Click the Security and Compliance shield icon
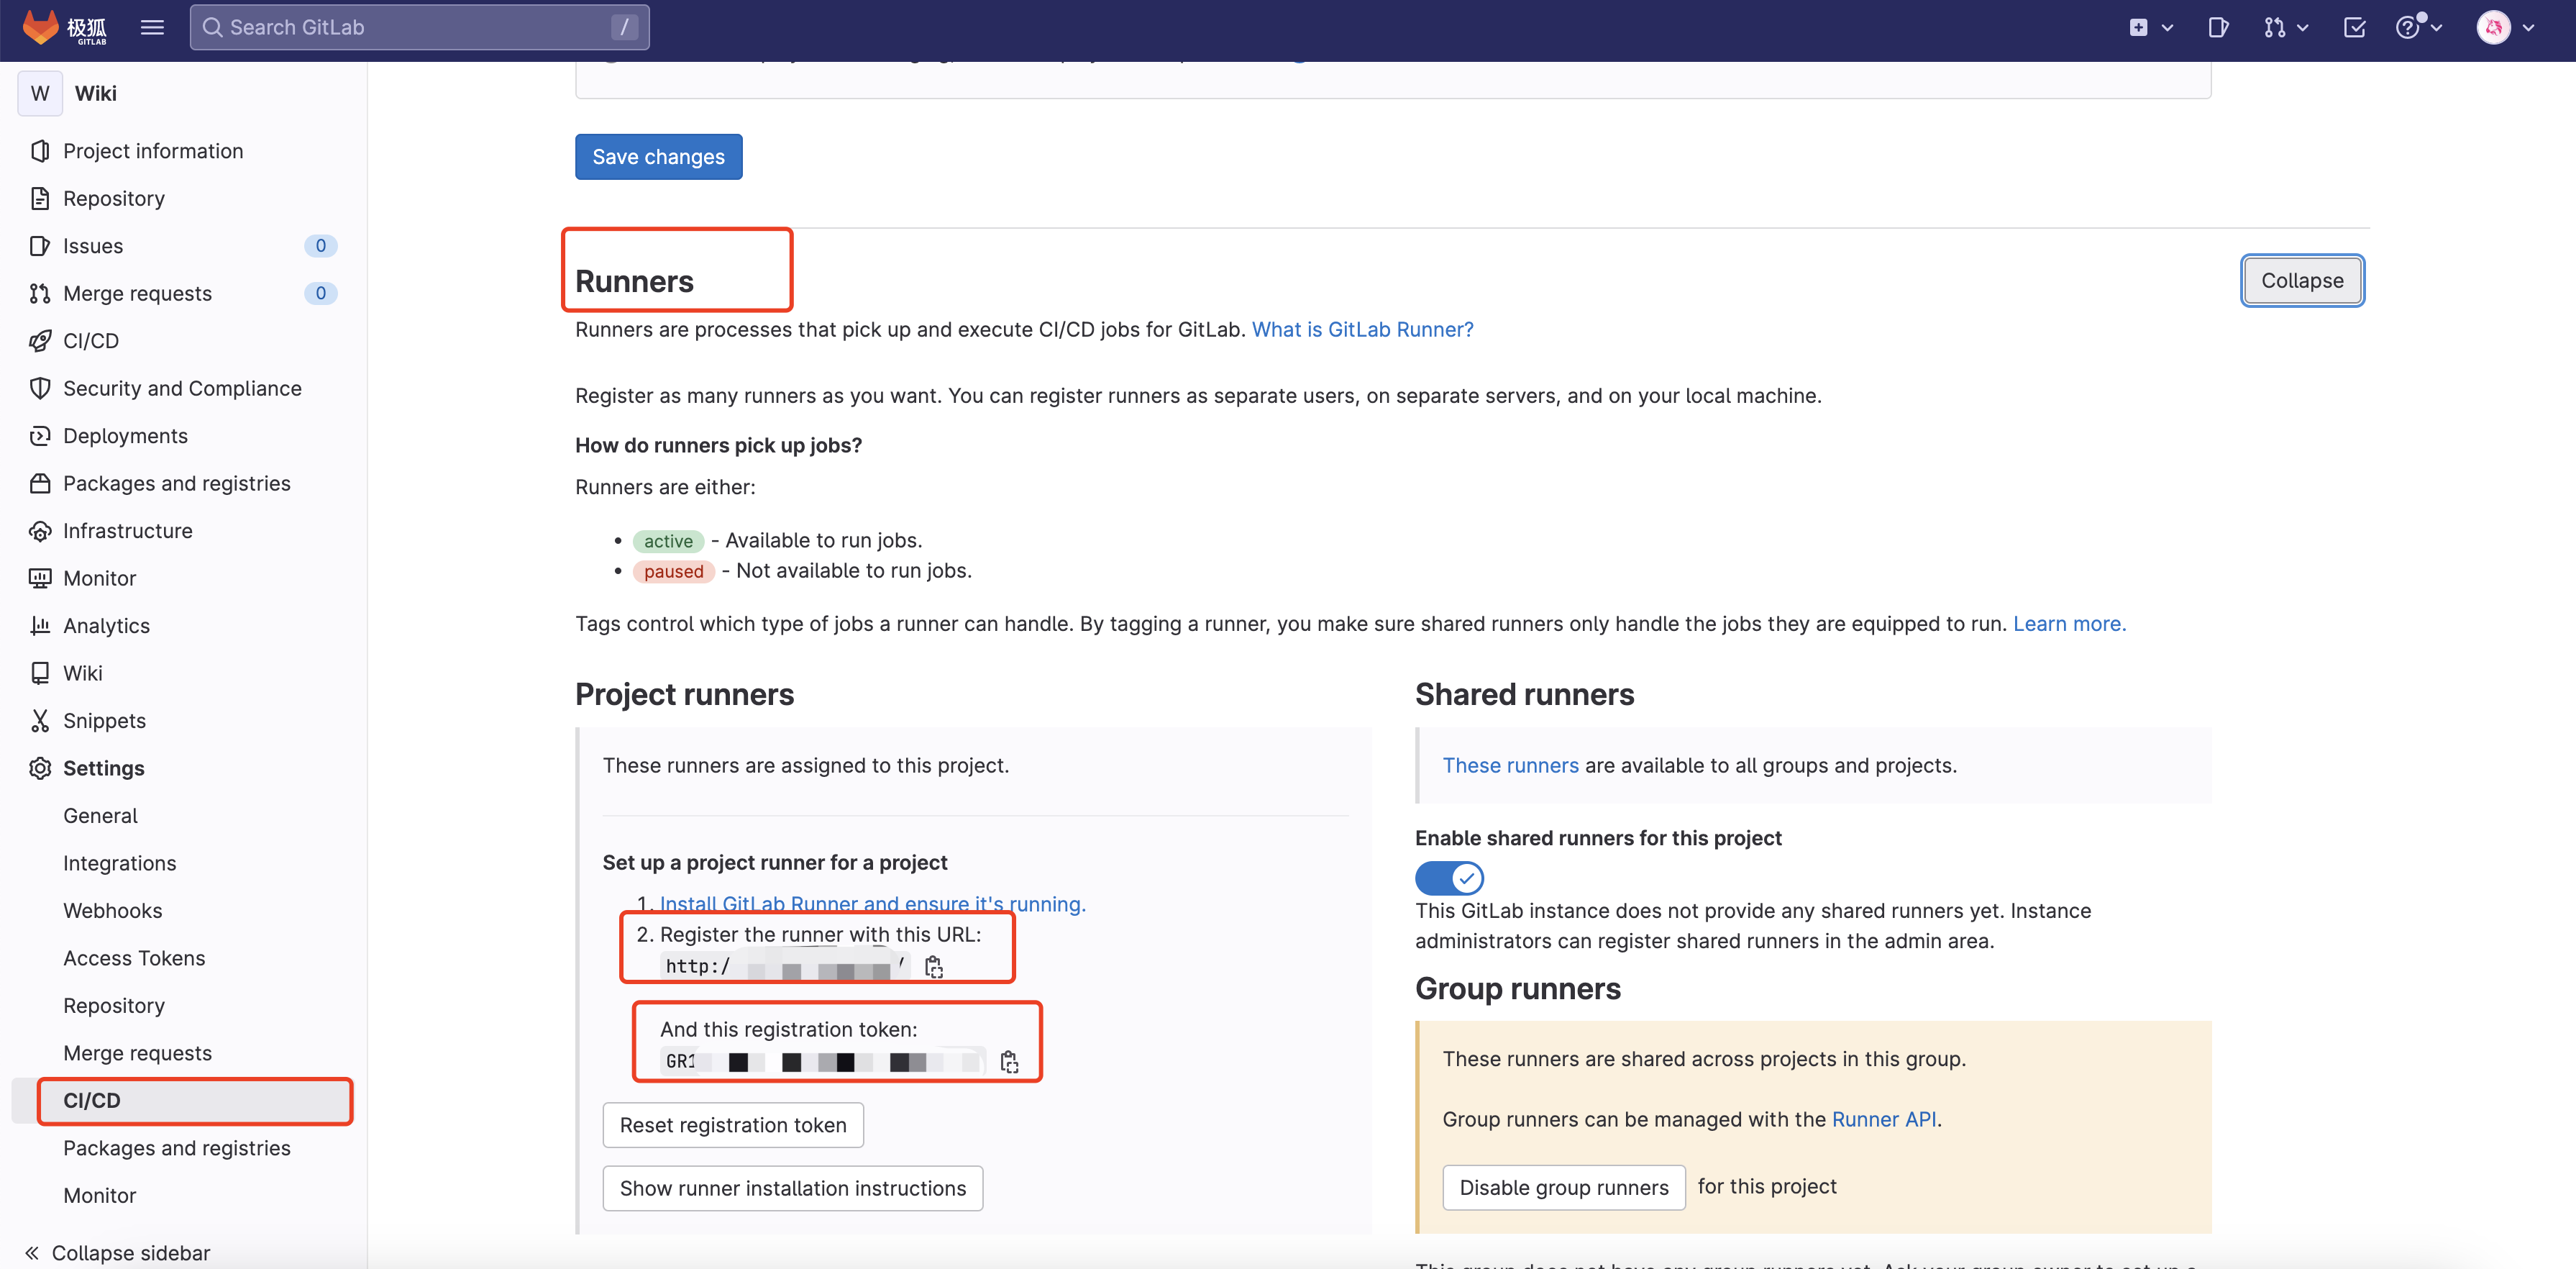 click(40, 388)
